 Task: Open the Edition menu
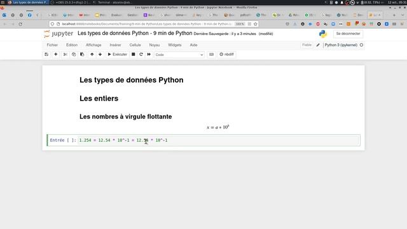click(72, 45)
